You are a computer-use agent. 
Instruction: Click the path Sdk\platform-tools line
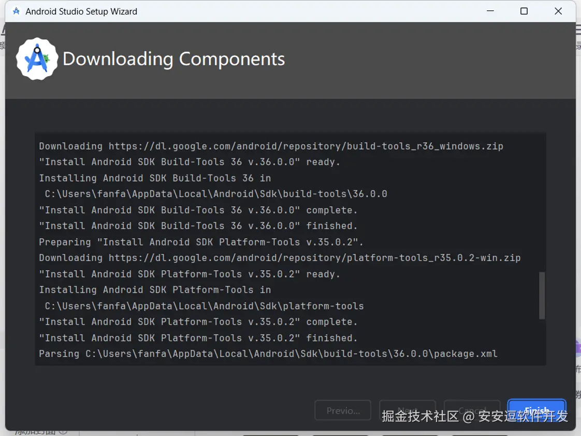[204, 306]
